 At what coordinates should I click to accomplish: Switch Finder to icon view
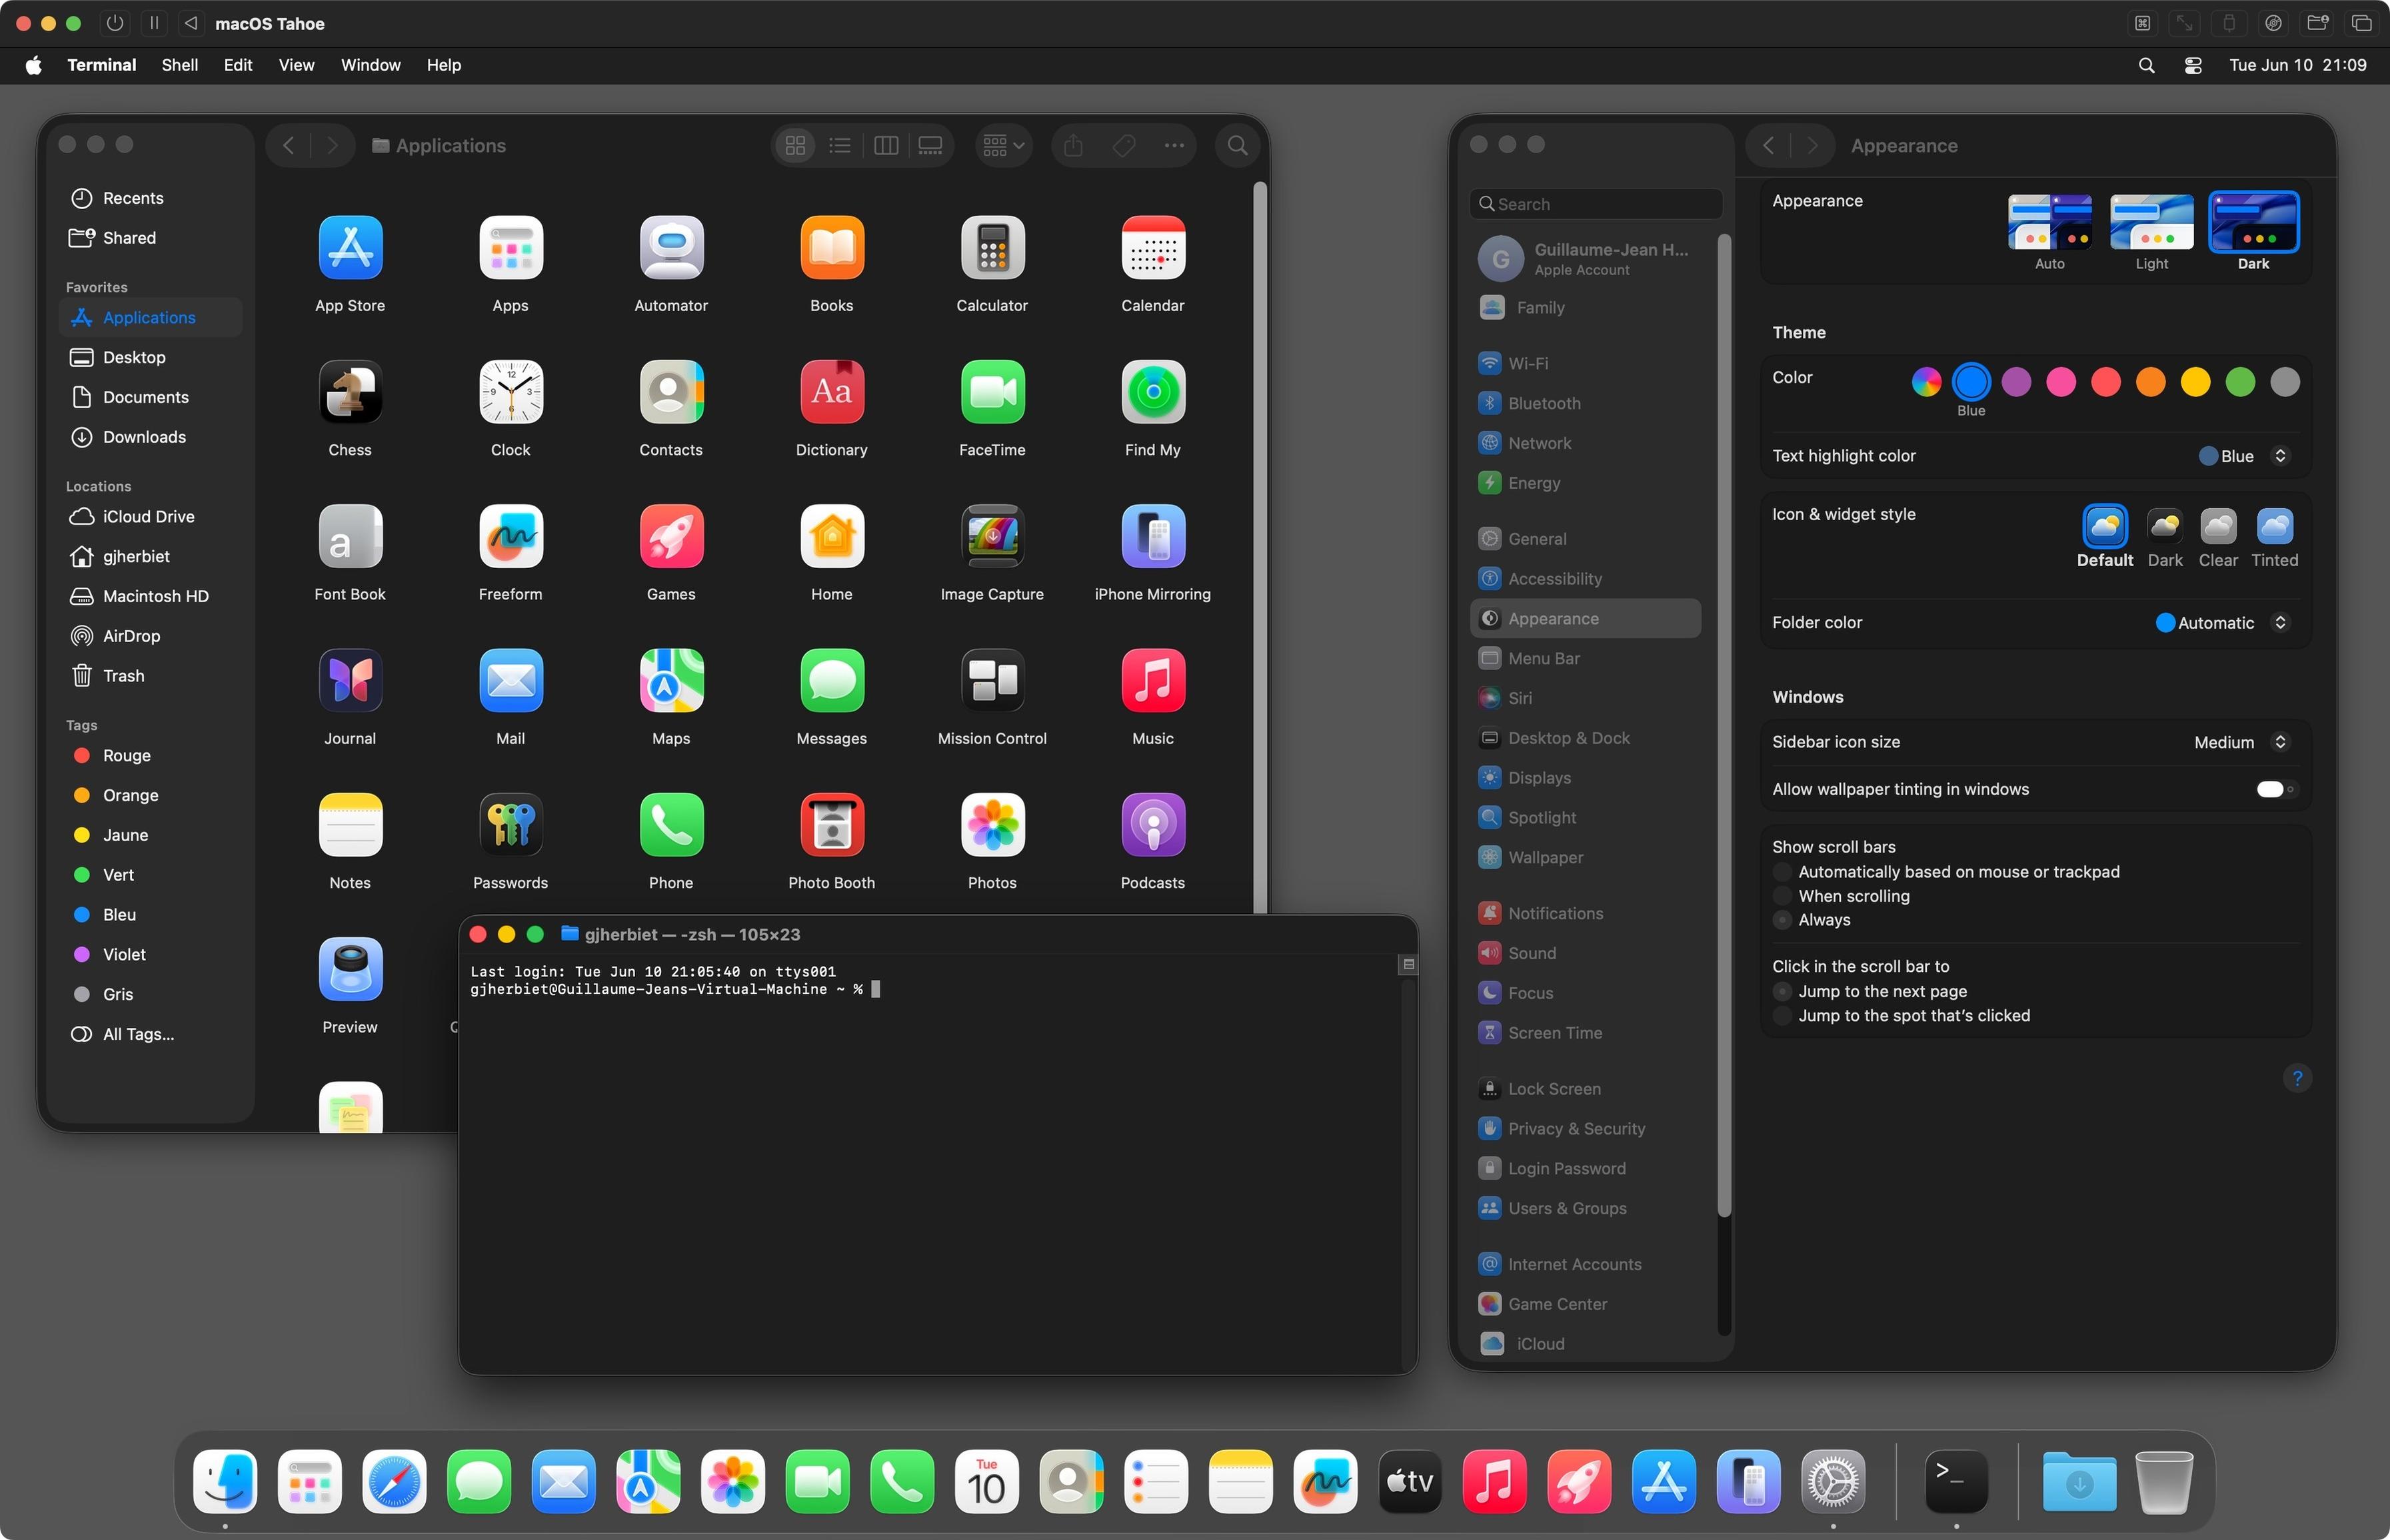pyautogui.click(x=795, y=146)
